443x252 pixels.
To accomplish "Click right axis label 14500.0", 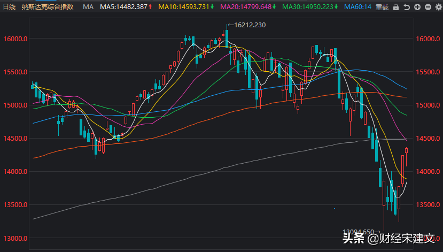I will click(x=428, y=138).
